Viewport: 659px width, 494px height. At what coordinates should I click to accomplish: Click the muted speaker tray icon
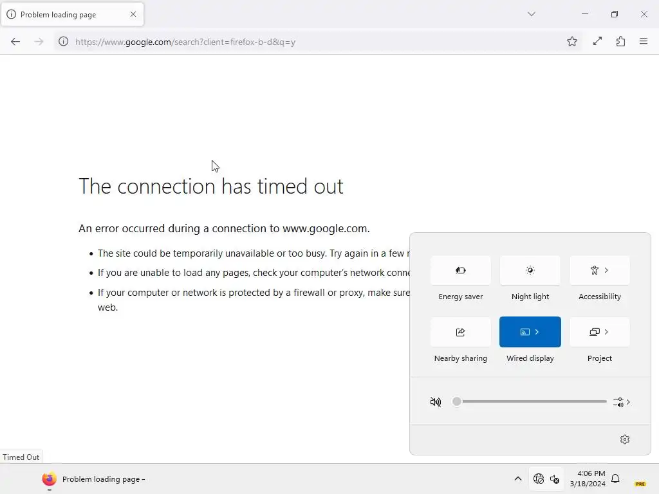[555, 479]
